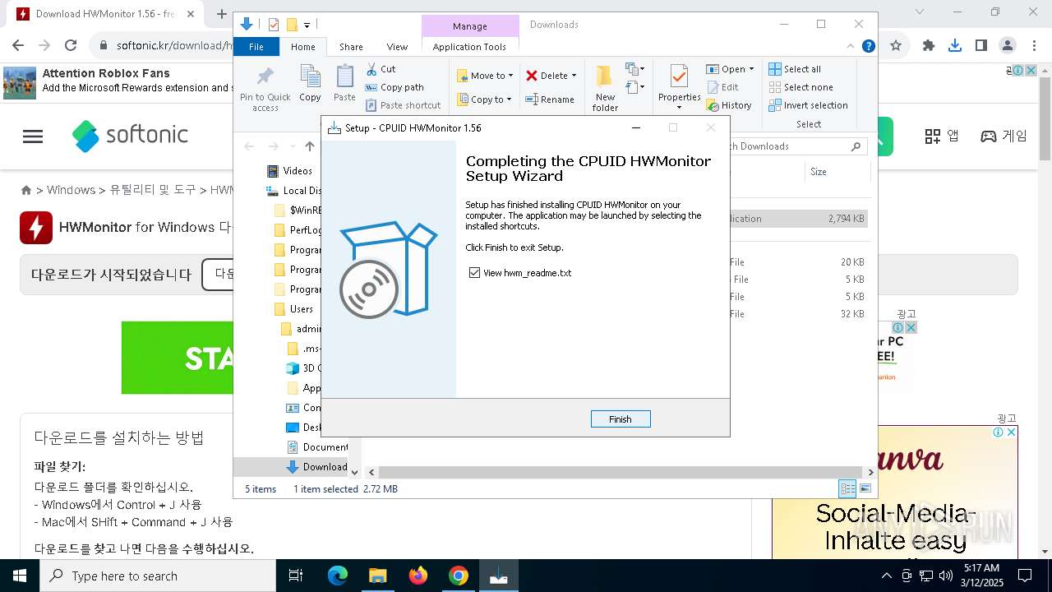This screenshot has width=1052, height=592.
Task: Open notification center in taskbar
Action: point(1025,576)
